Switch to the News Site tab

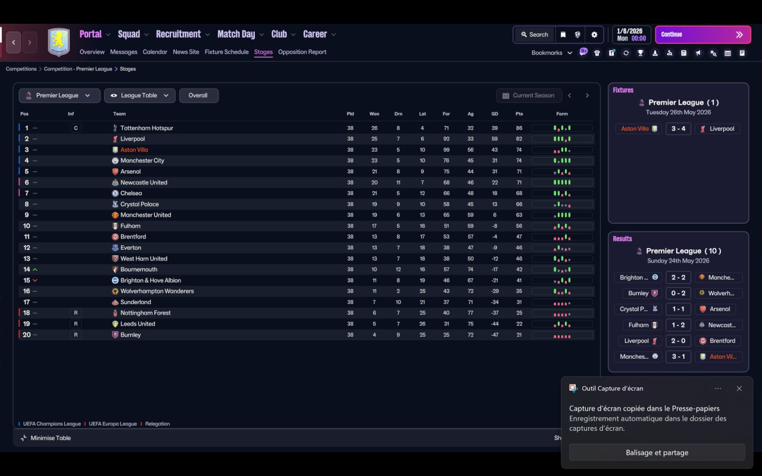pos(186,52)
